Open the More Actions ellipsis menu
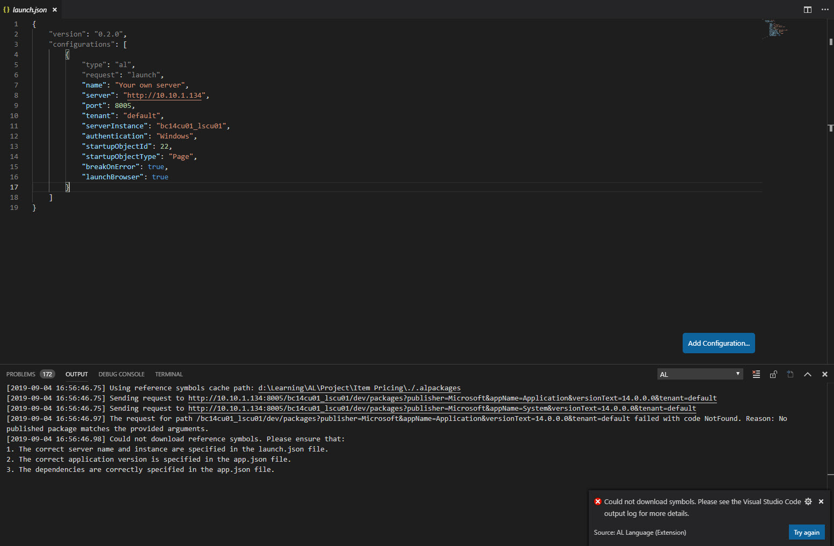834x546 pixels. click(825, 9)
